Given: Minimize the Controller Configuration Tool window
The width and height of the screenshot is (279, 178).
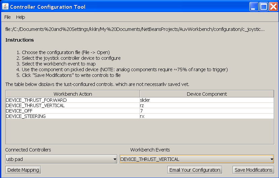Looking at the screenshot, I should point(254,7).
